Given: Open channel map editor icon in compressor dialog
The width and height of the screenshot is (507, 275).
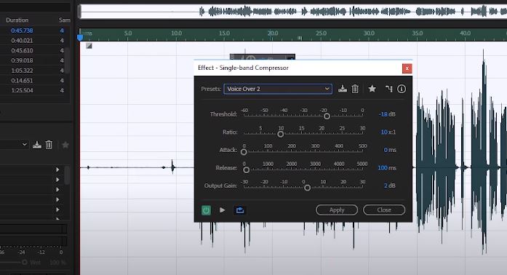Looking at the screenshot, I should (389, 89).
